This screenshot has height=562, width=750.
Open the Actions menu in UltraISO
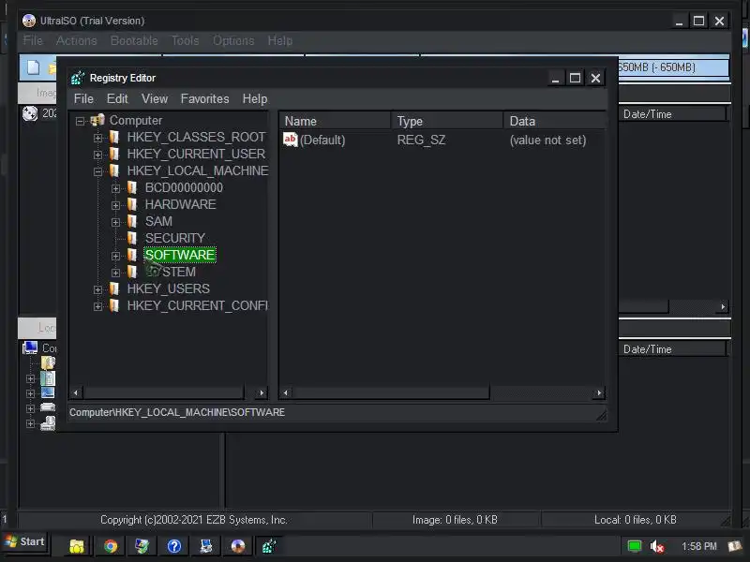point(77,40)
